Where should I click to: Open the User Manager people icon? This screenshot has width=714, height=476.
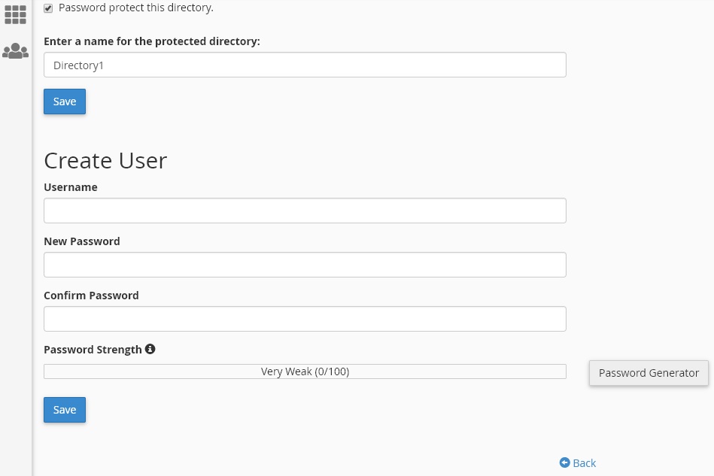16,50
